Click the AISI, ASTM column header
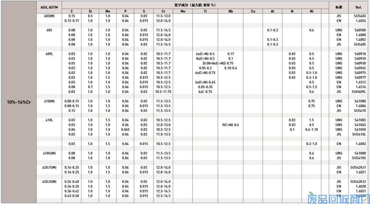 coord(49,8)
